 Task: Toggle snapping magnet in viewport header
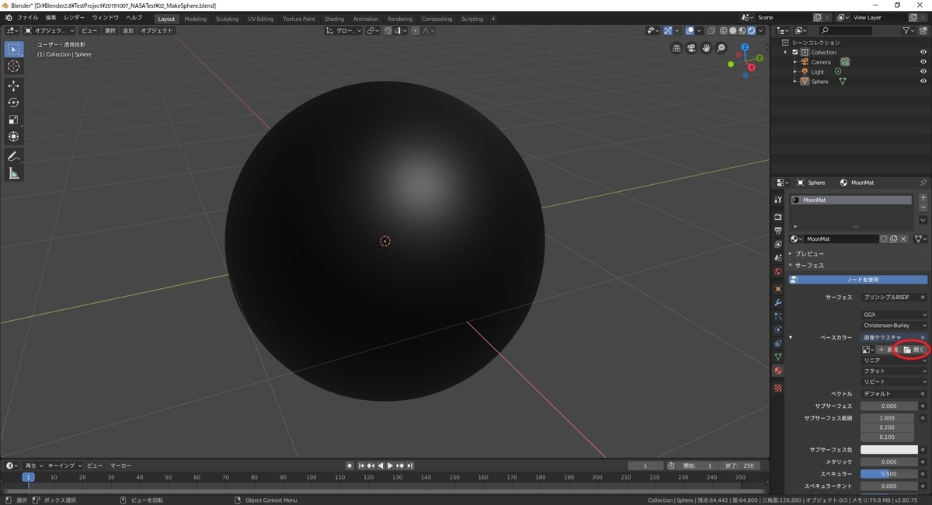387,30
